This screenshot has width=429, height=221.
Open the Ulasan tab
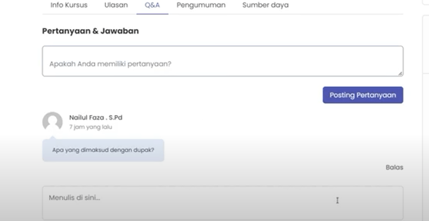click(x=116, y=5)
